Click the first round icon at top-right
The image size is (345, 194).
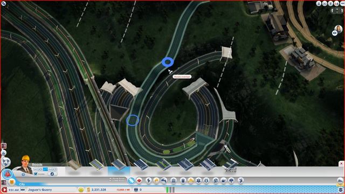click(x=319, y=3)
